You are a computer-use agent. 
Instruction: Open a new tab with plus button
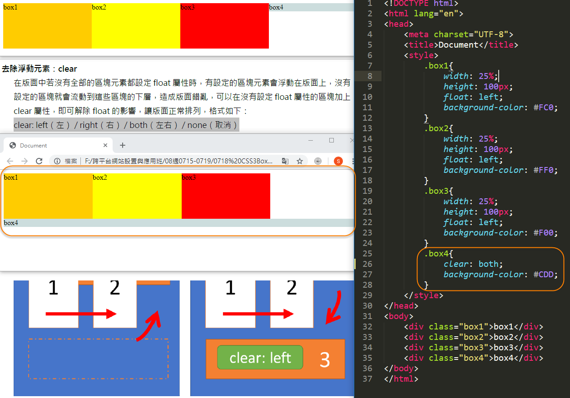click(x=122, y=145)
